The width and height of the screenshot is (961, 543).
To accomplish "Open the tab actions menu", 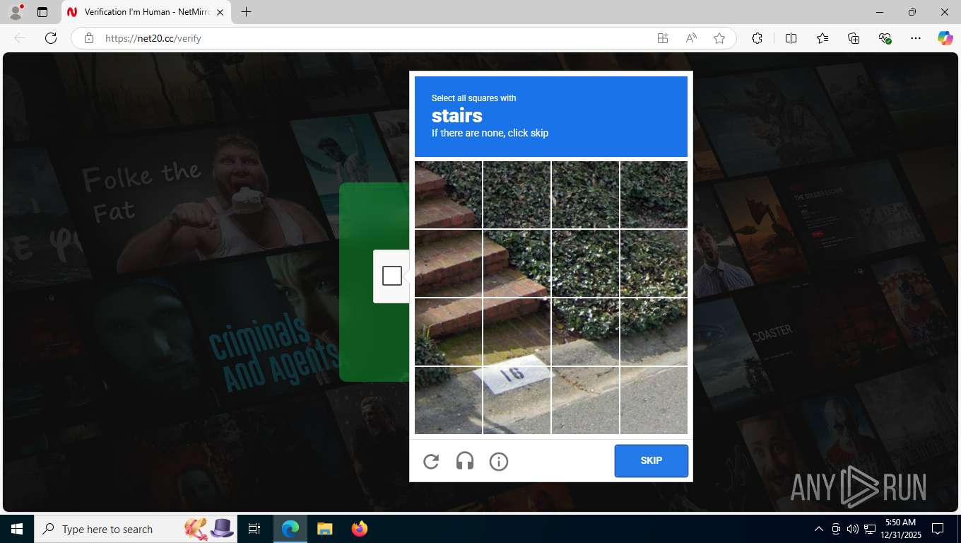I will pos(42,12).
